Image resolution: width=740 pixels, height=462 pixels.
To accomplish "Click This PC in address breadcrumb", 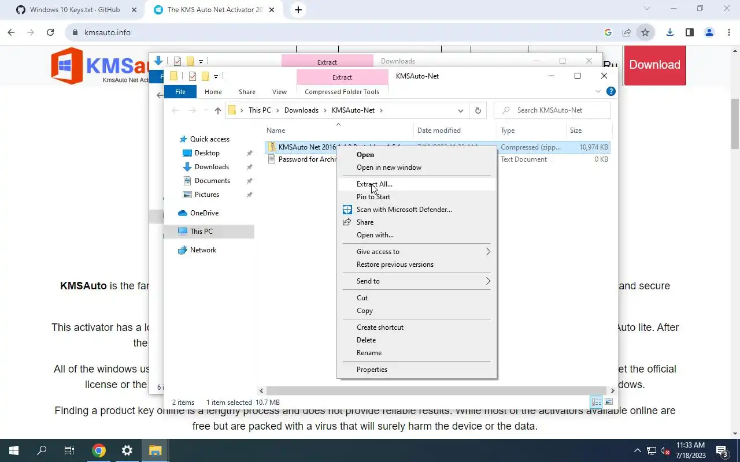I will pyautogui.click(x=260, y=110).
